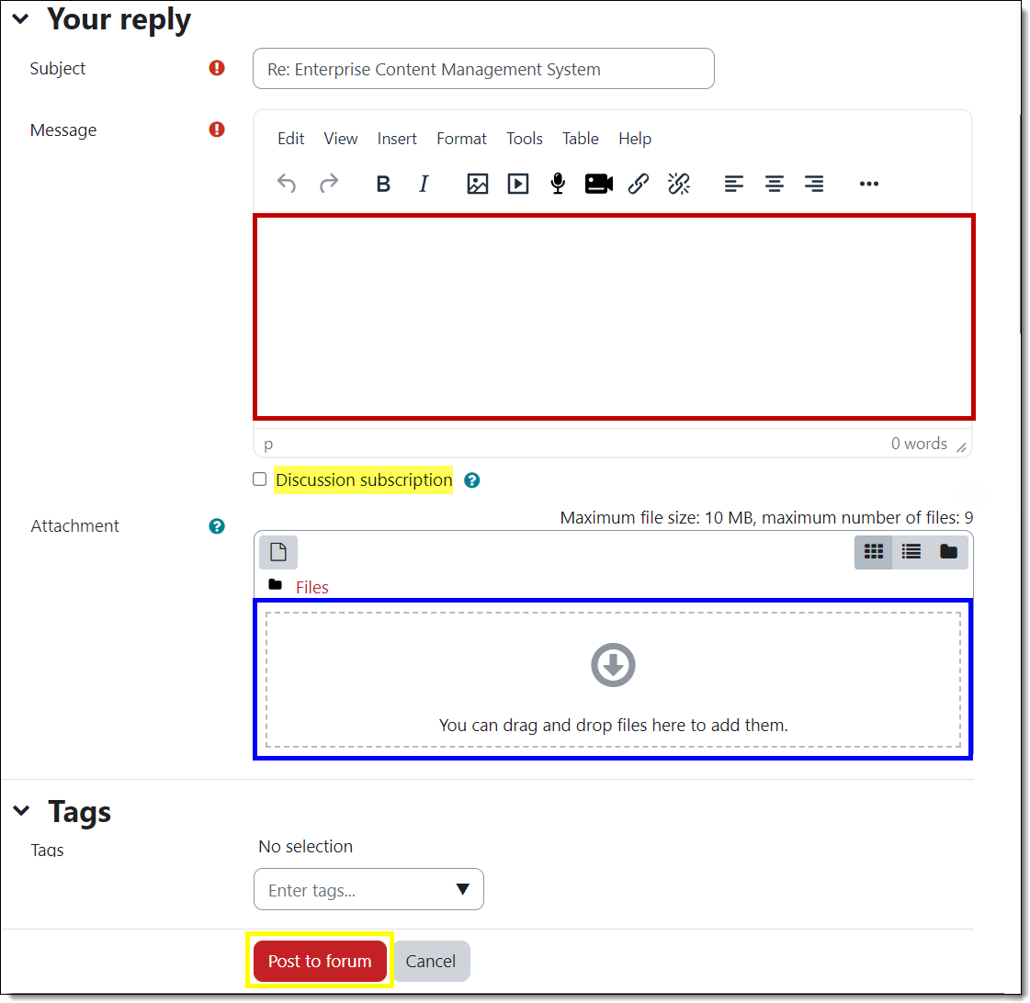Open the Enter tags dropdown

[462, 889]
